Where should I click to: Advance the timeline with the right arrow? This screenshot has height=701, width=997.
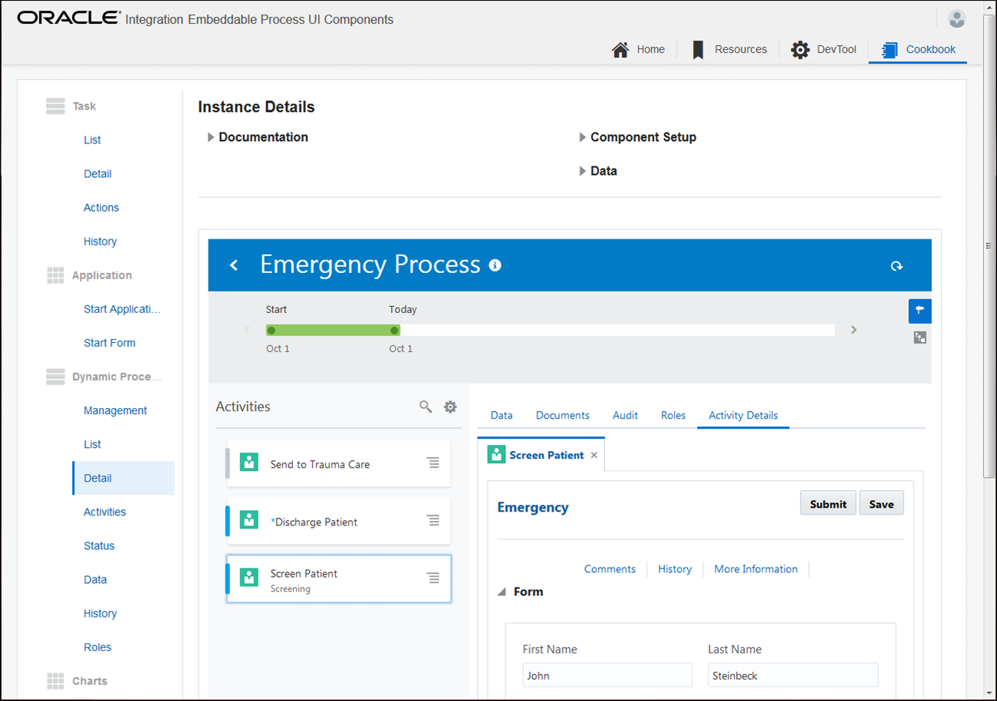tap(854, 330)
